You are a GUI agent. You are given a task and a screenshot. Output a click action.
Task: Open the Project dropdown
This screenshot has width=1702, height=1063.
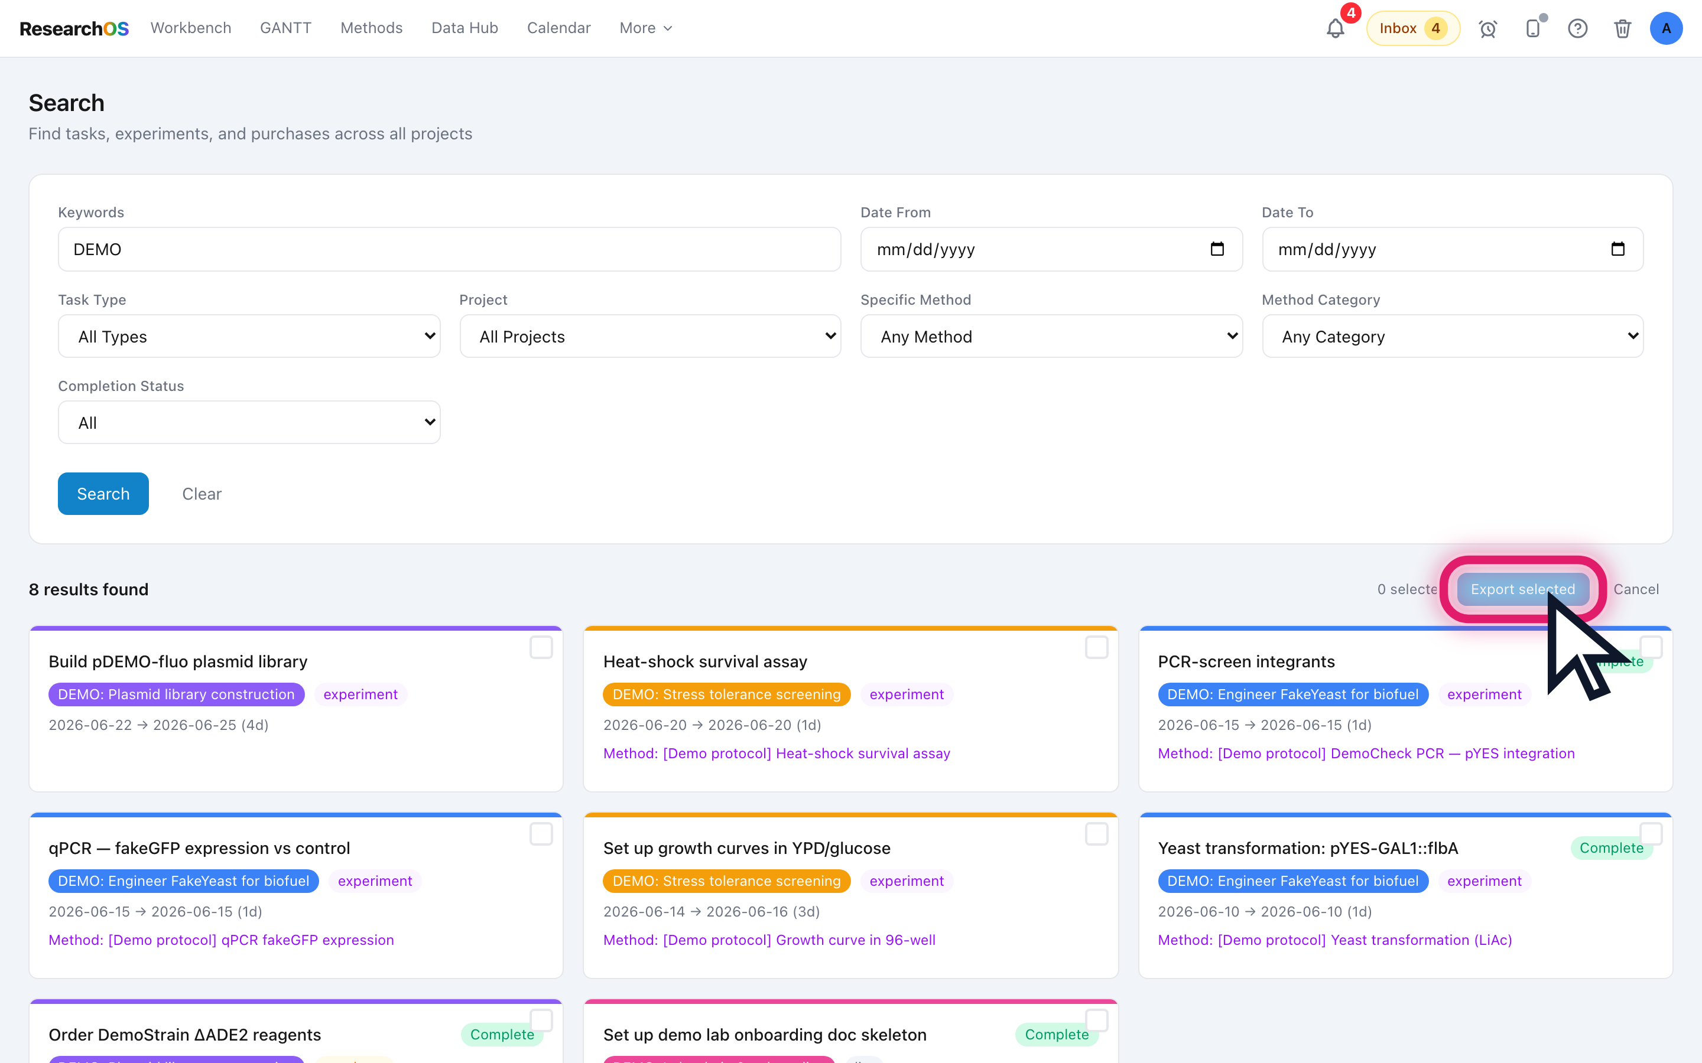[x=650, y=336]
